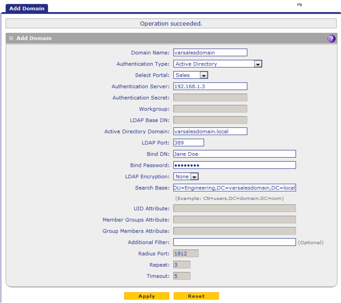Focus the Domain Name input field
The width and height of the screenshot is (341, 303).
pyautogui.click(x=210, y=52)
